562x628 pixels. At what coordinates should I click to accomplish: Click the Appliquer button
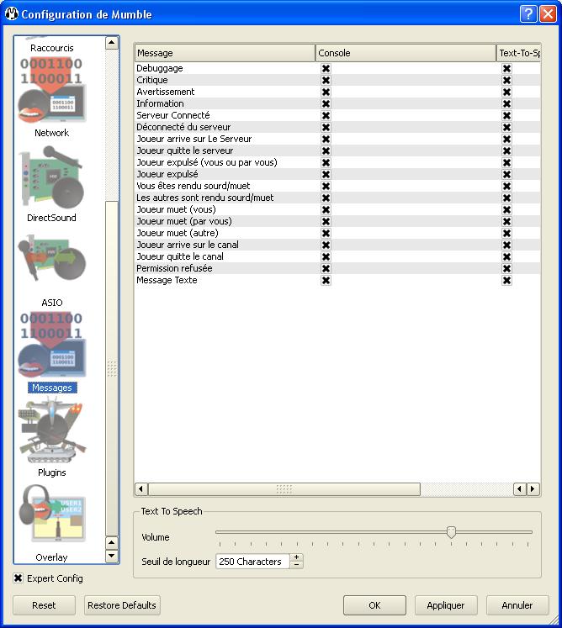(x=446, y=605)
